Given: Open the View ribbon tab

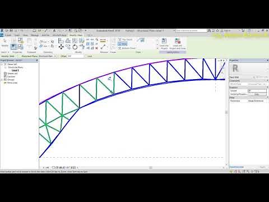Looking at the screenshot, I should (25, 35).
